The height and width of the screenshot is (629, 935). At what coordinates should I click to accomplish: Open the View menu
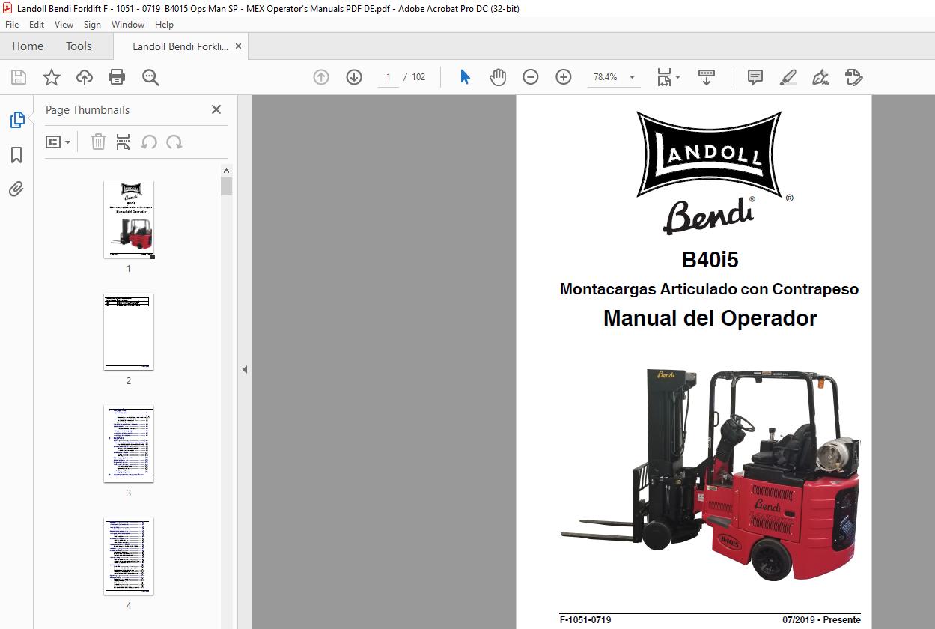click(64, 25)
